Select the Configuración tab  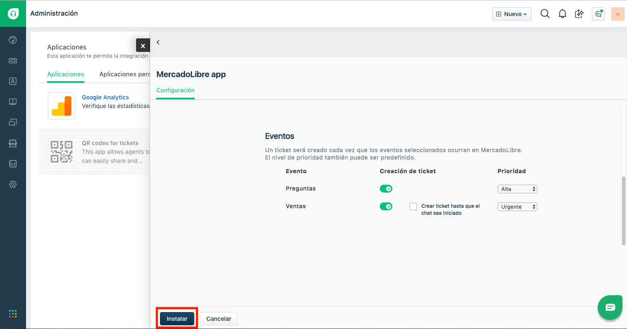tap(175, 90)
